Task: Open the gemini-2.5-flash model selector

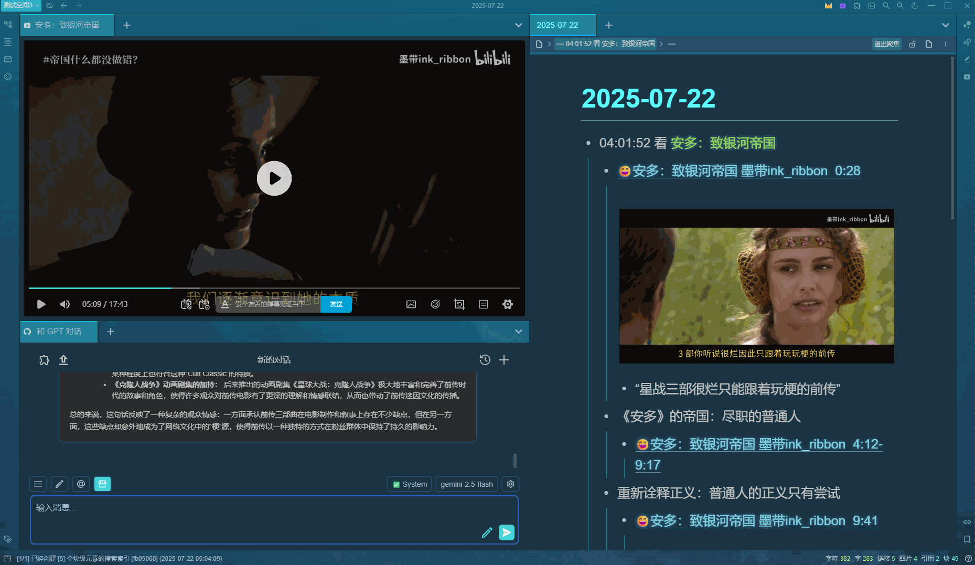Action: (467, 484)
